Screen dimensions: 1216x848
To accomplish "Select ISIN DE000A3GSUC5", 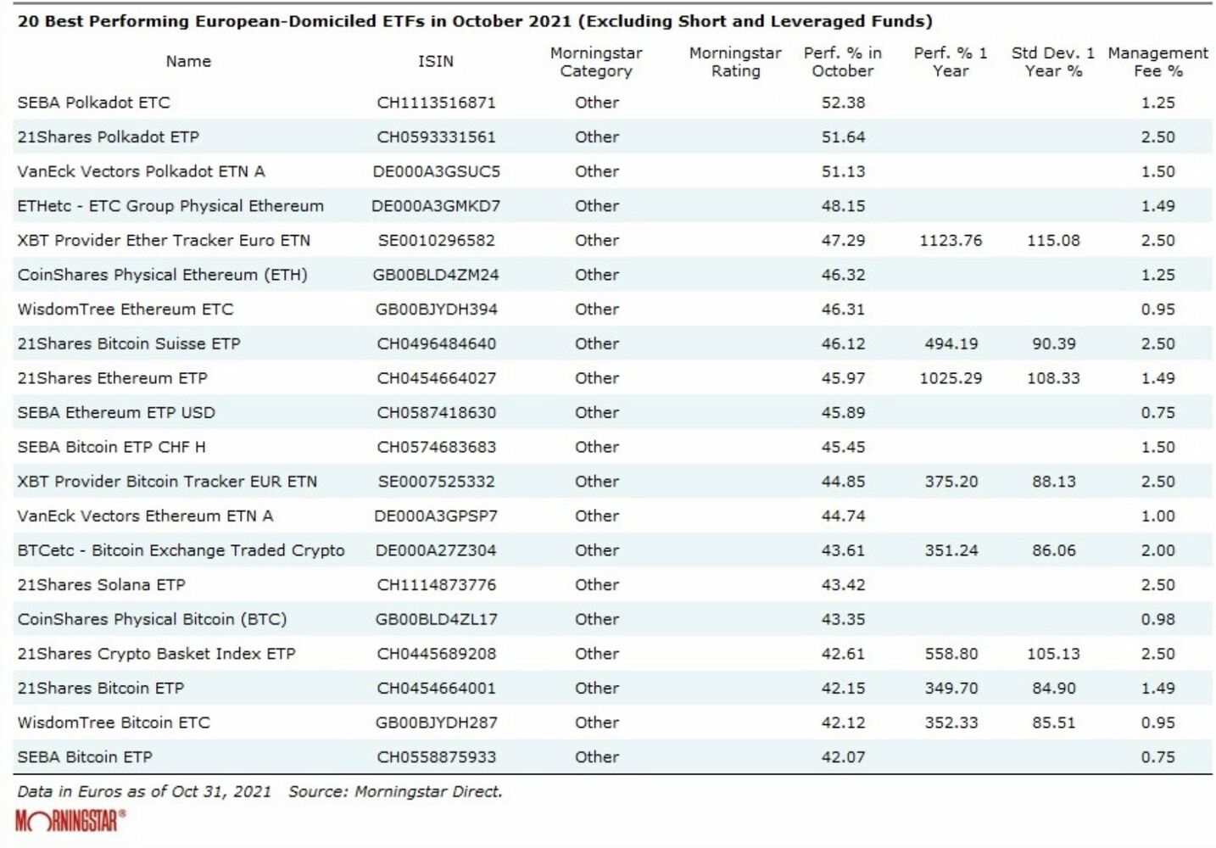I will pos(436,171).
